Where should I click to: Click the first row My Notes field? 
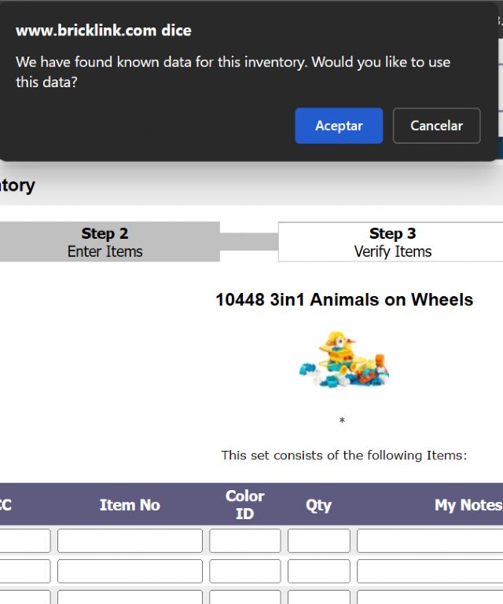429,540
